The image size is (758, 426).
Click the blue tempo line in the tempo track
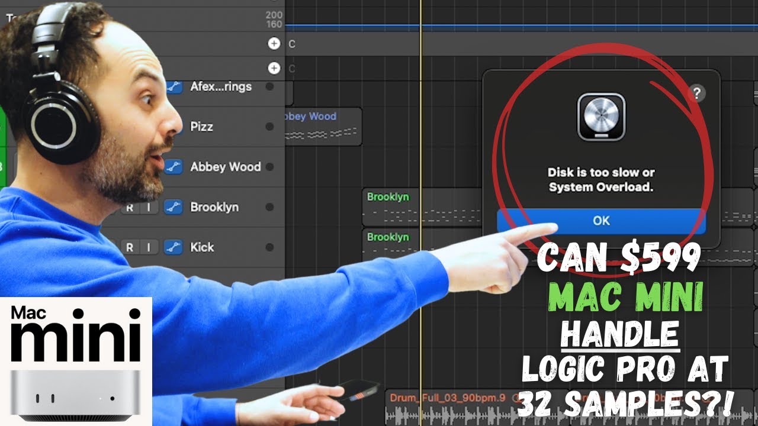click(x=521, y=27)
